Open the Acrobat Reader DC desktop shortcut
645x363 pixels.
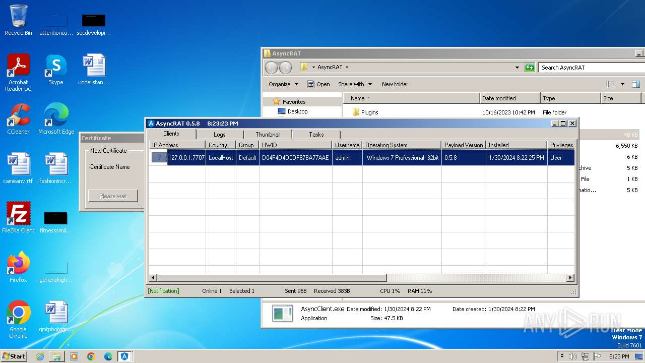tap(18, 73)
